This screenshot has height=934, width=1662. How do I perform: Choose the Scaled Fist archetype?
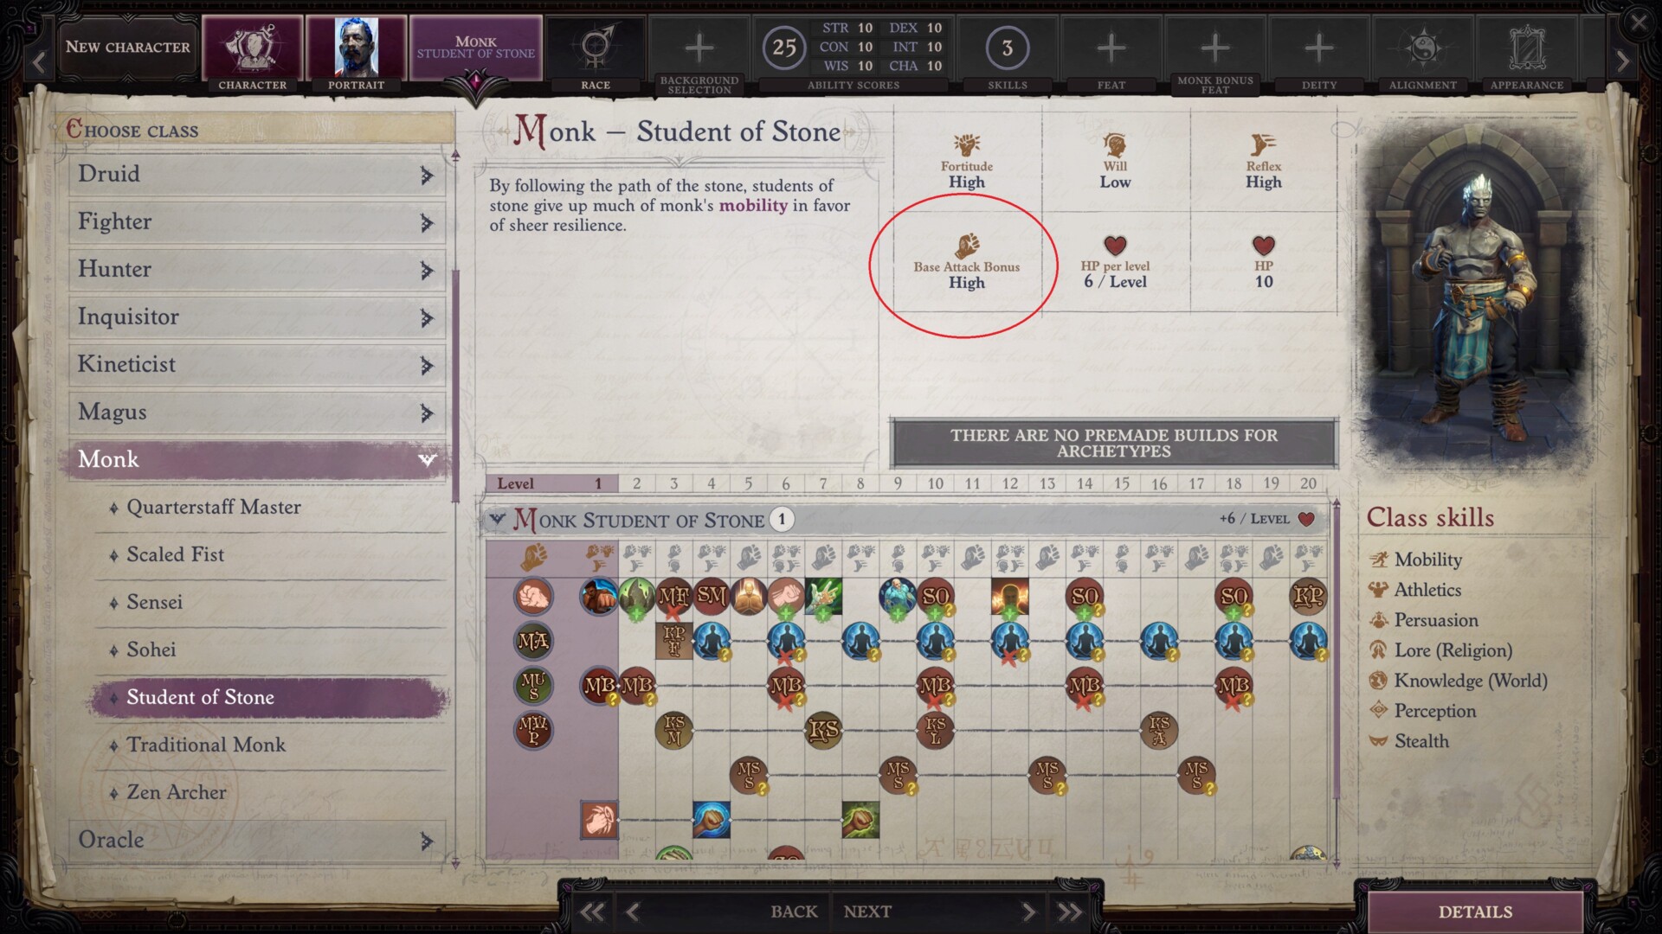click(175, 554)
